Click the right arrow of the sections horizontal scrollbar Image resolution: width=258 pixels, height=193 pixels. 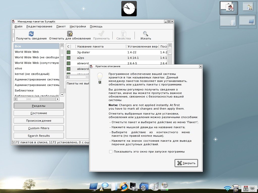[x=57, y=99]
